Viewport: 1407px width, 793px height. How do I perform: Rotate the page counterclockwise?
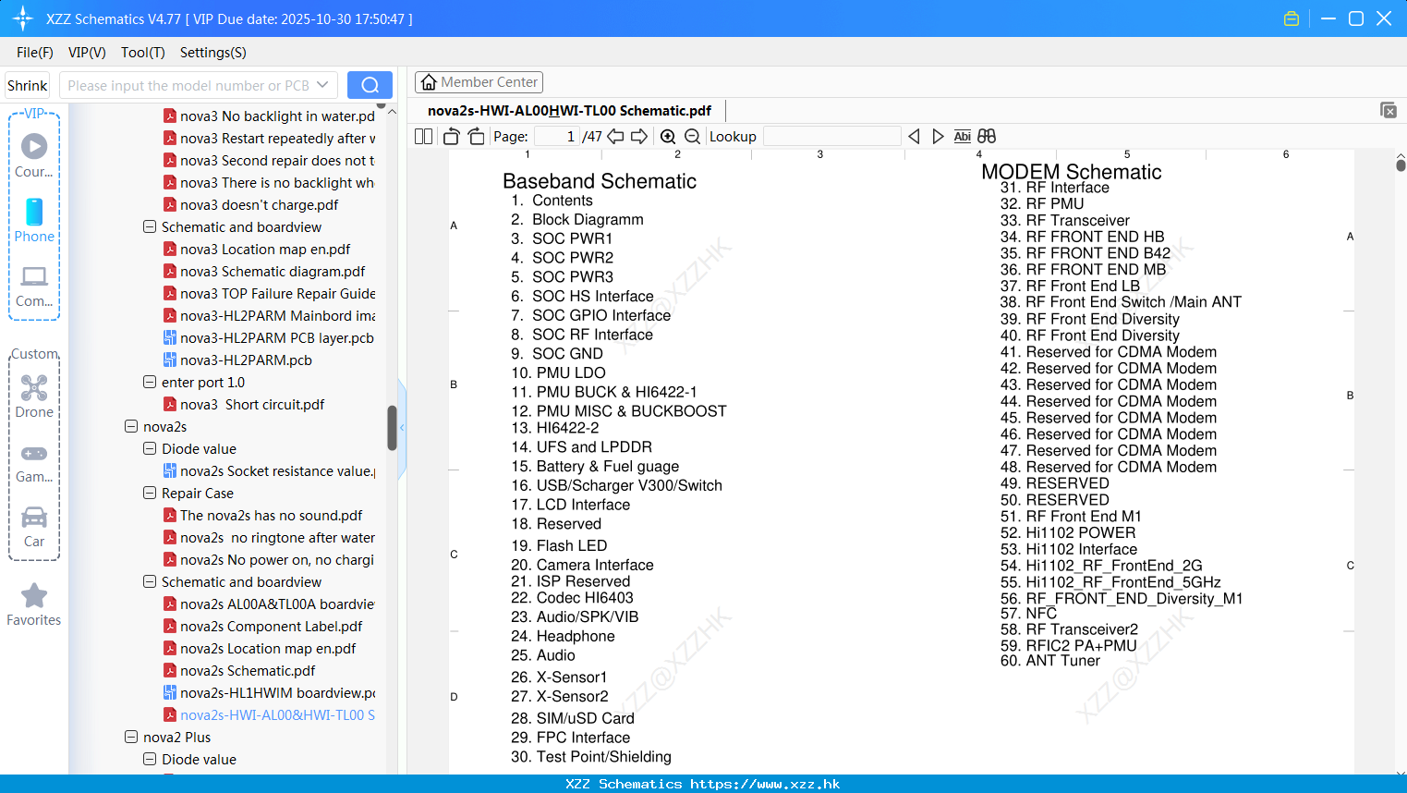point(451,137)
